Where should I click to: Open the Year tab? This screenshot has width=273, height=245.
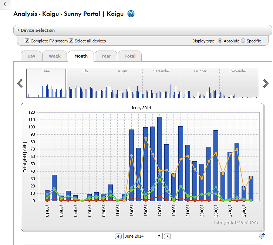tap(106, 56)
